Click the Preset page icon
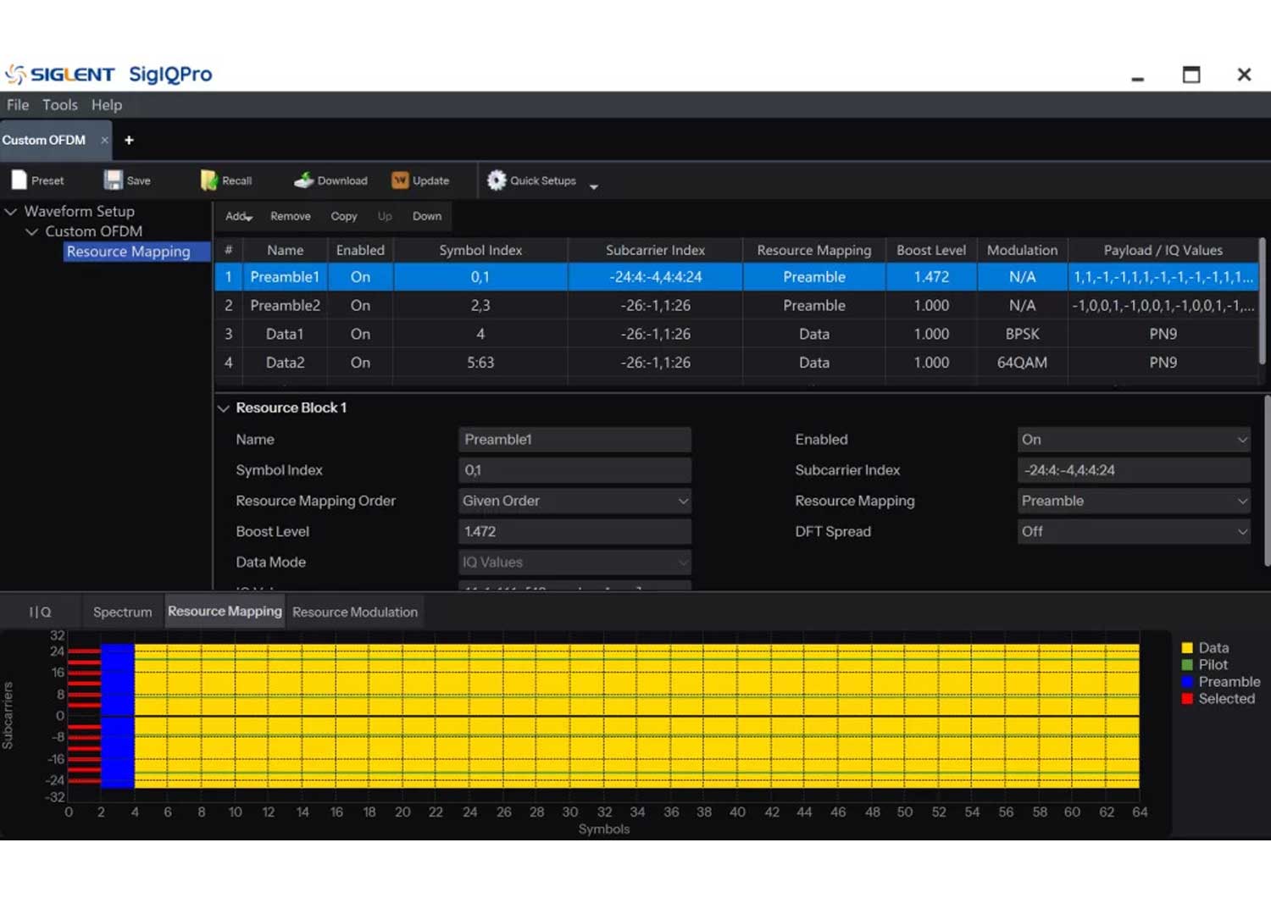The image size is (1271, 898). pos(19,180)
